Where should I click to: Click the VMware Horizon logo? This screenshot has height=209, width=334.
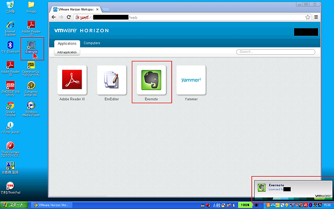[82, 31]
